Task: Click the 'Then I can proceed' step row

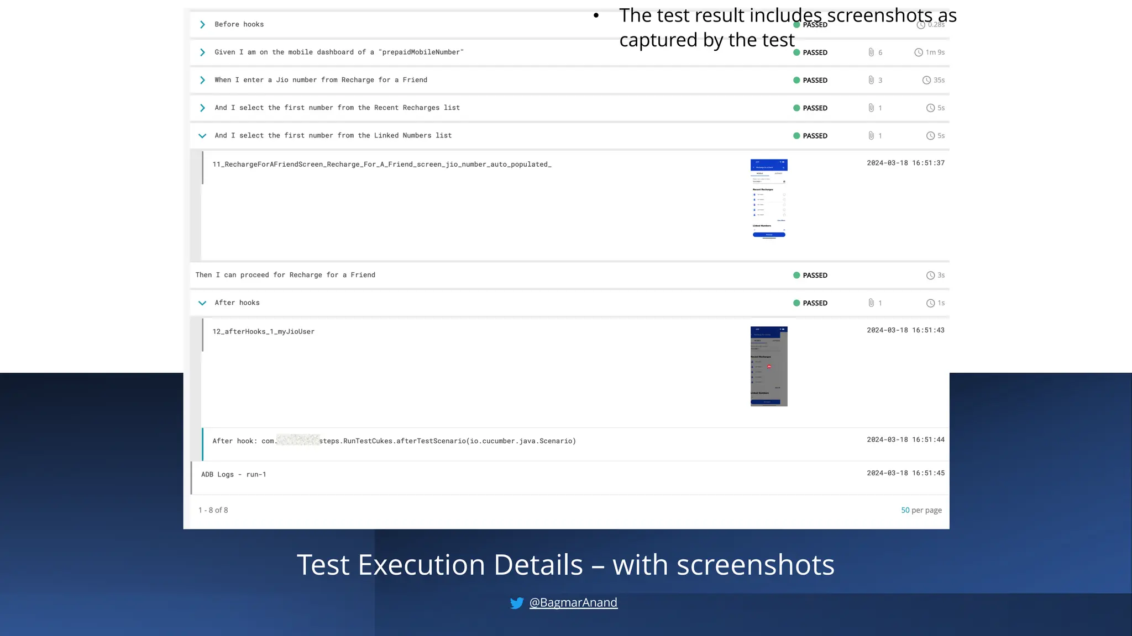Action: coord(285,275)
